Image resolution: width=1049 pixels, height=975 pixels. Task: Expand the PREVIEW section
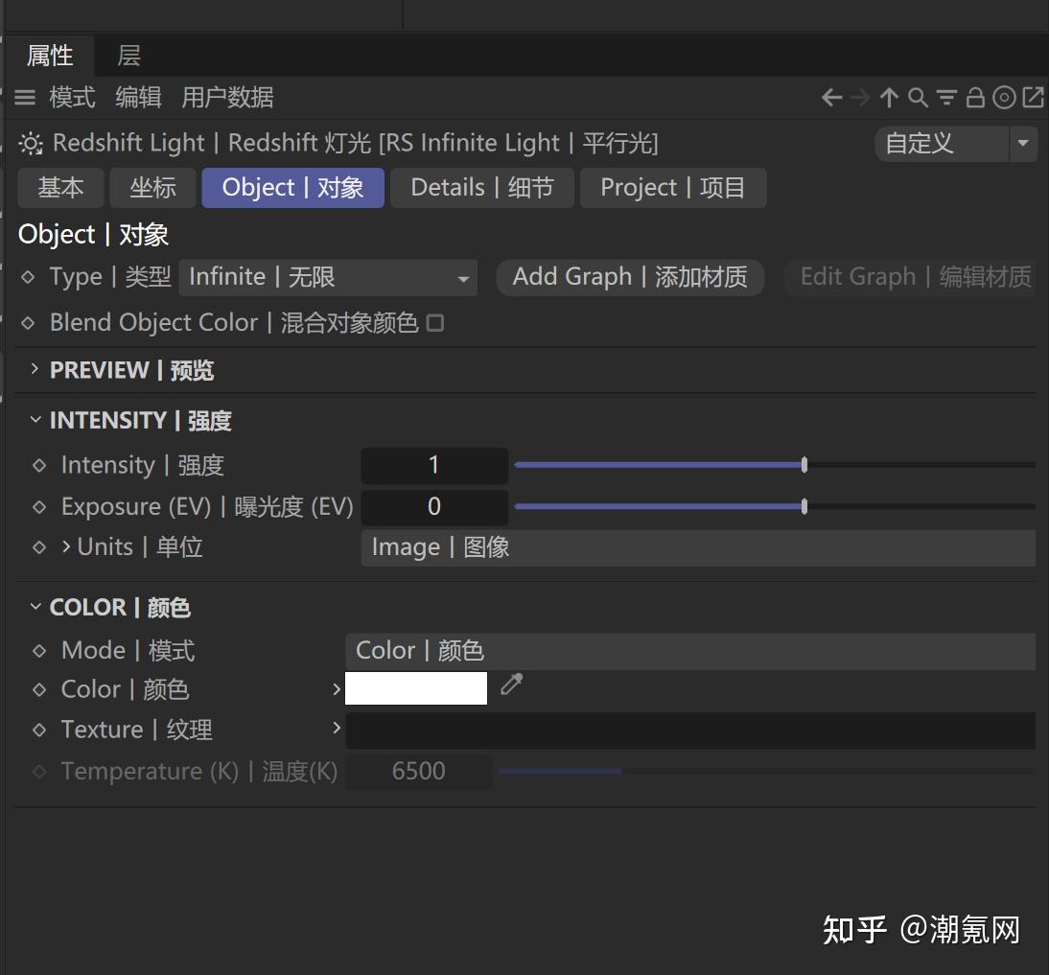tap(35, 370)
